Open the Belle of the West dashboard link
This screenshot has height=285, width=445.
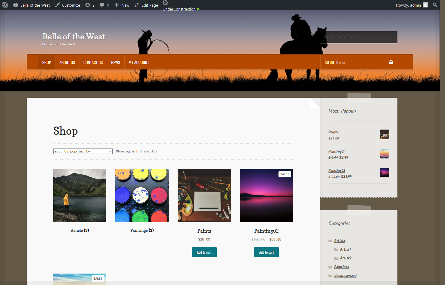pos(32,5)
